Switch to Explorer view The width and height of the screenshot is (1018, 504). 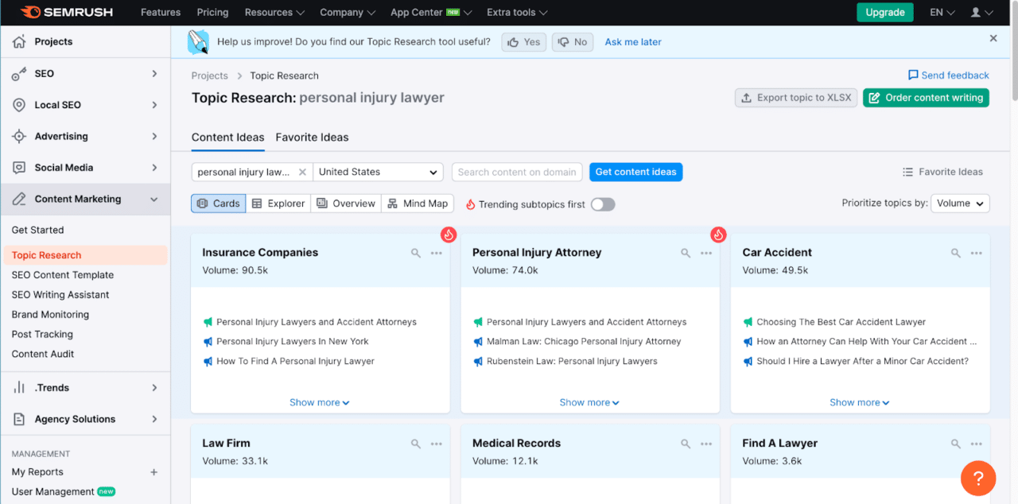tap(278, 204)
